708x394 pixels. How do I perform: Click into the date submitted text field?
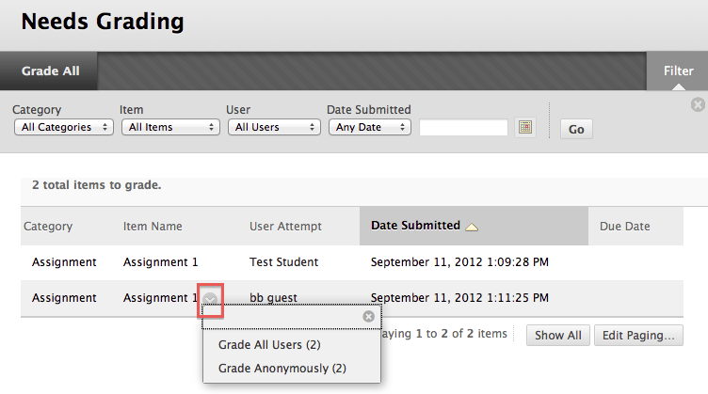coord(463,127)
